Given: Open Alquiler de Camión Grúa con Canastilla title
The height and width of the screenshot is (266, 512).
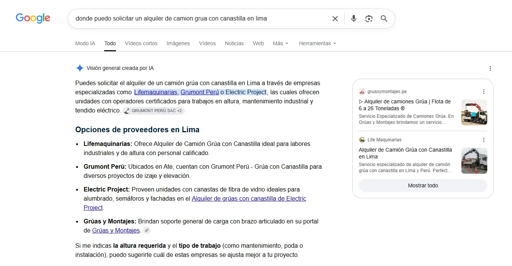Looking at the screenshot, I should click(405, 153).
